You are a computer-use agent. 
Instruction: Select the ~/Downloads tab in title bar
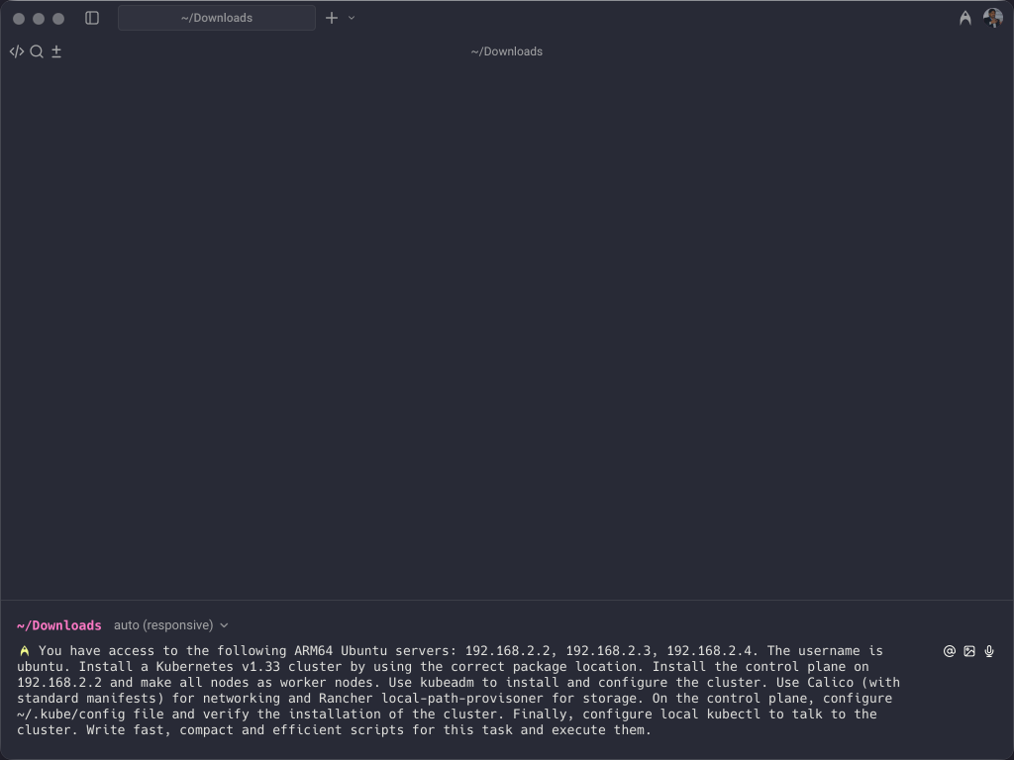pyautogui.click(x=216, y=18)
